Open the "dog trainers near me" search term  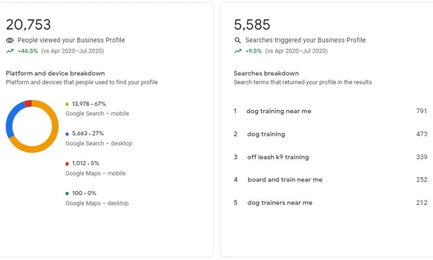coord(280,203)
